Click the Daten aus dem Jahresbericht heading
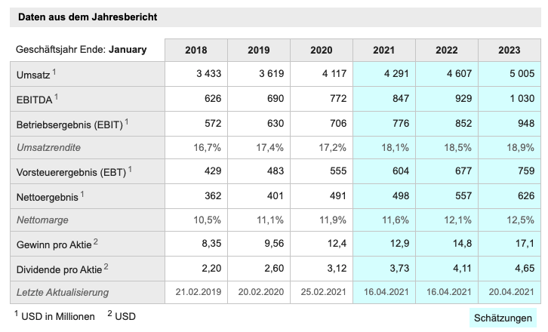Image resolution: width=548 pixels, height=332 pixels. click(88, 17)
